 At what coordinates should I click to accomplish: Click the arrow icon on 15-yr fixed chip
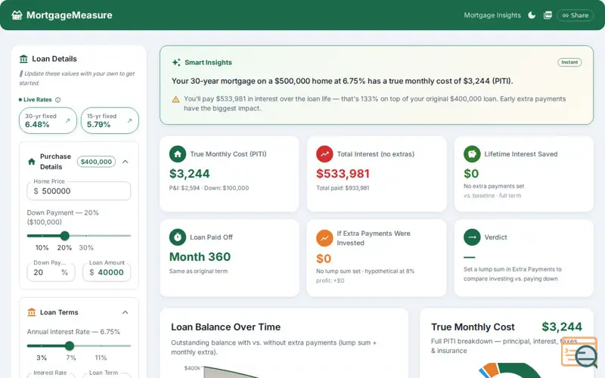[x=129, y=120]
